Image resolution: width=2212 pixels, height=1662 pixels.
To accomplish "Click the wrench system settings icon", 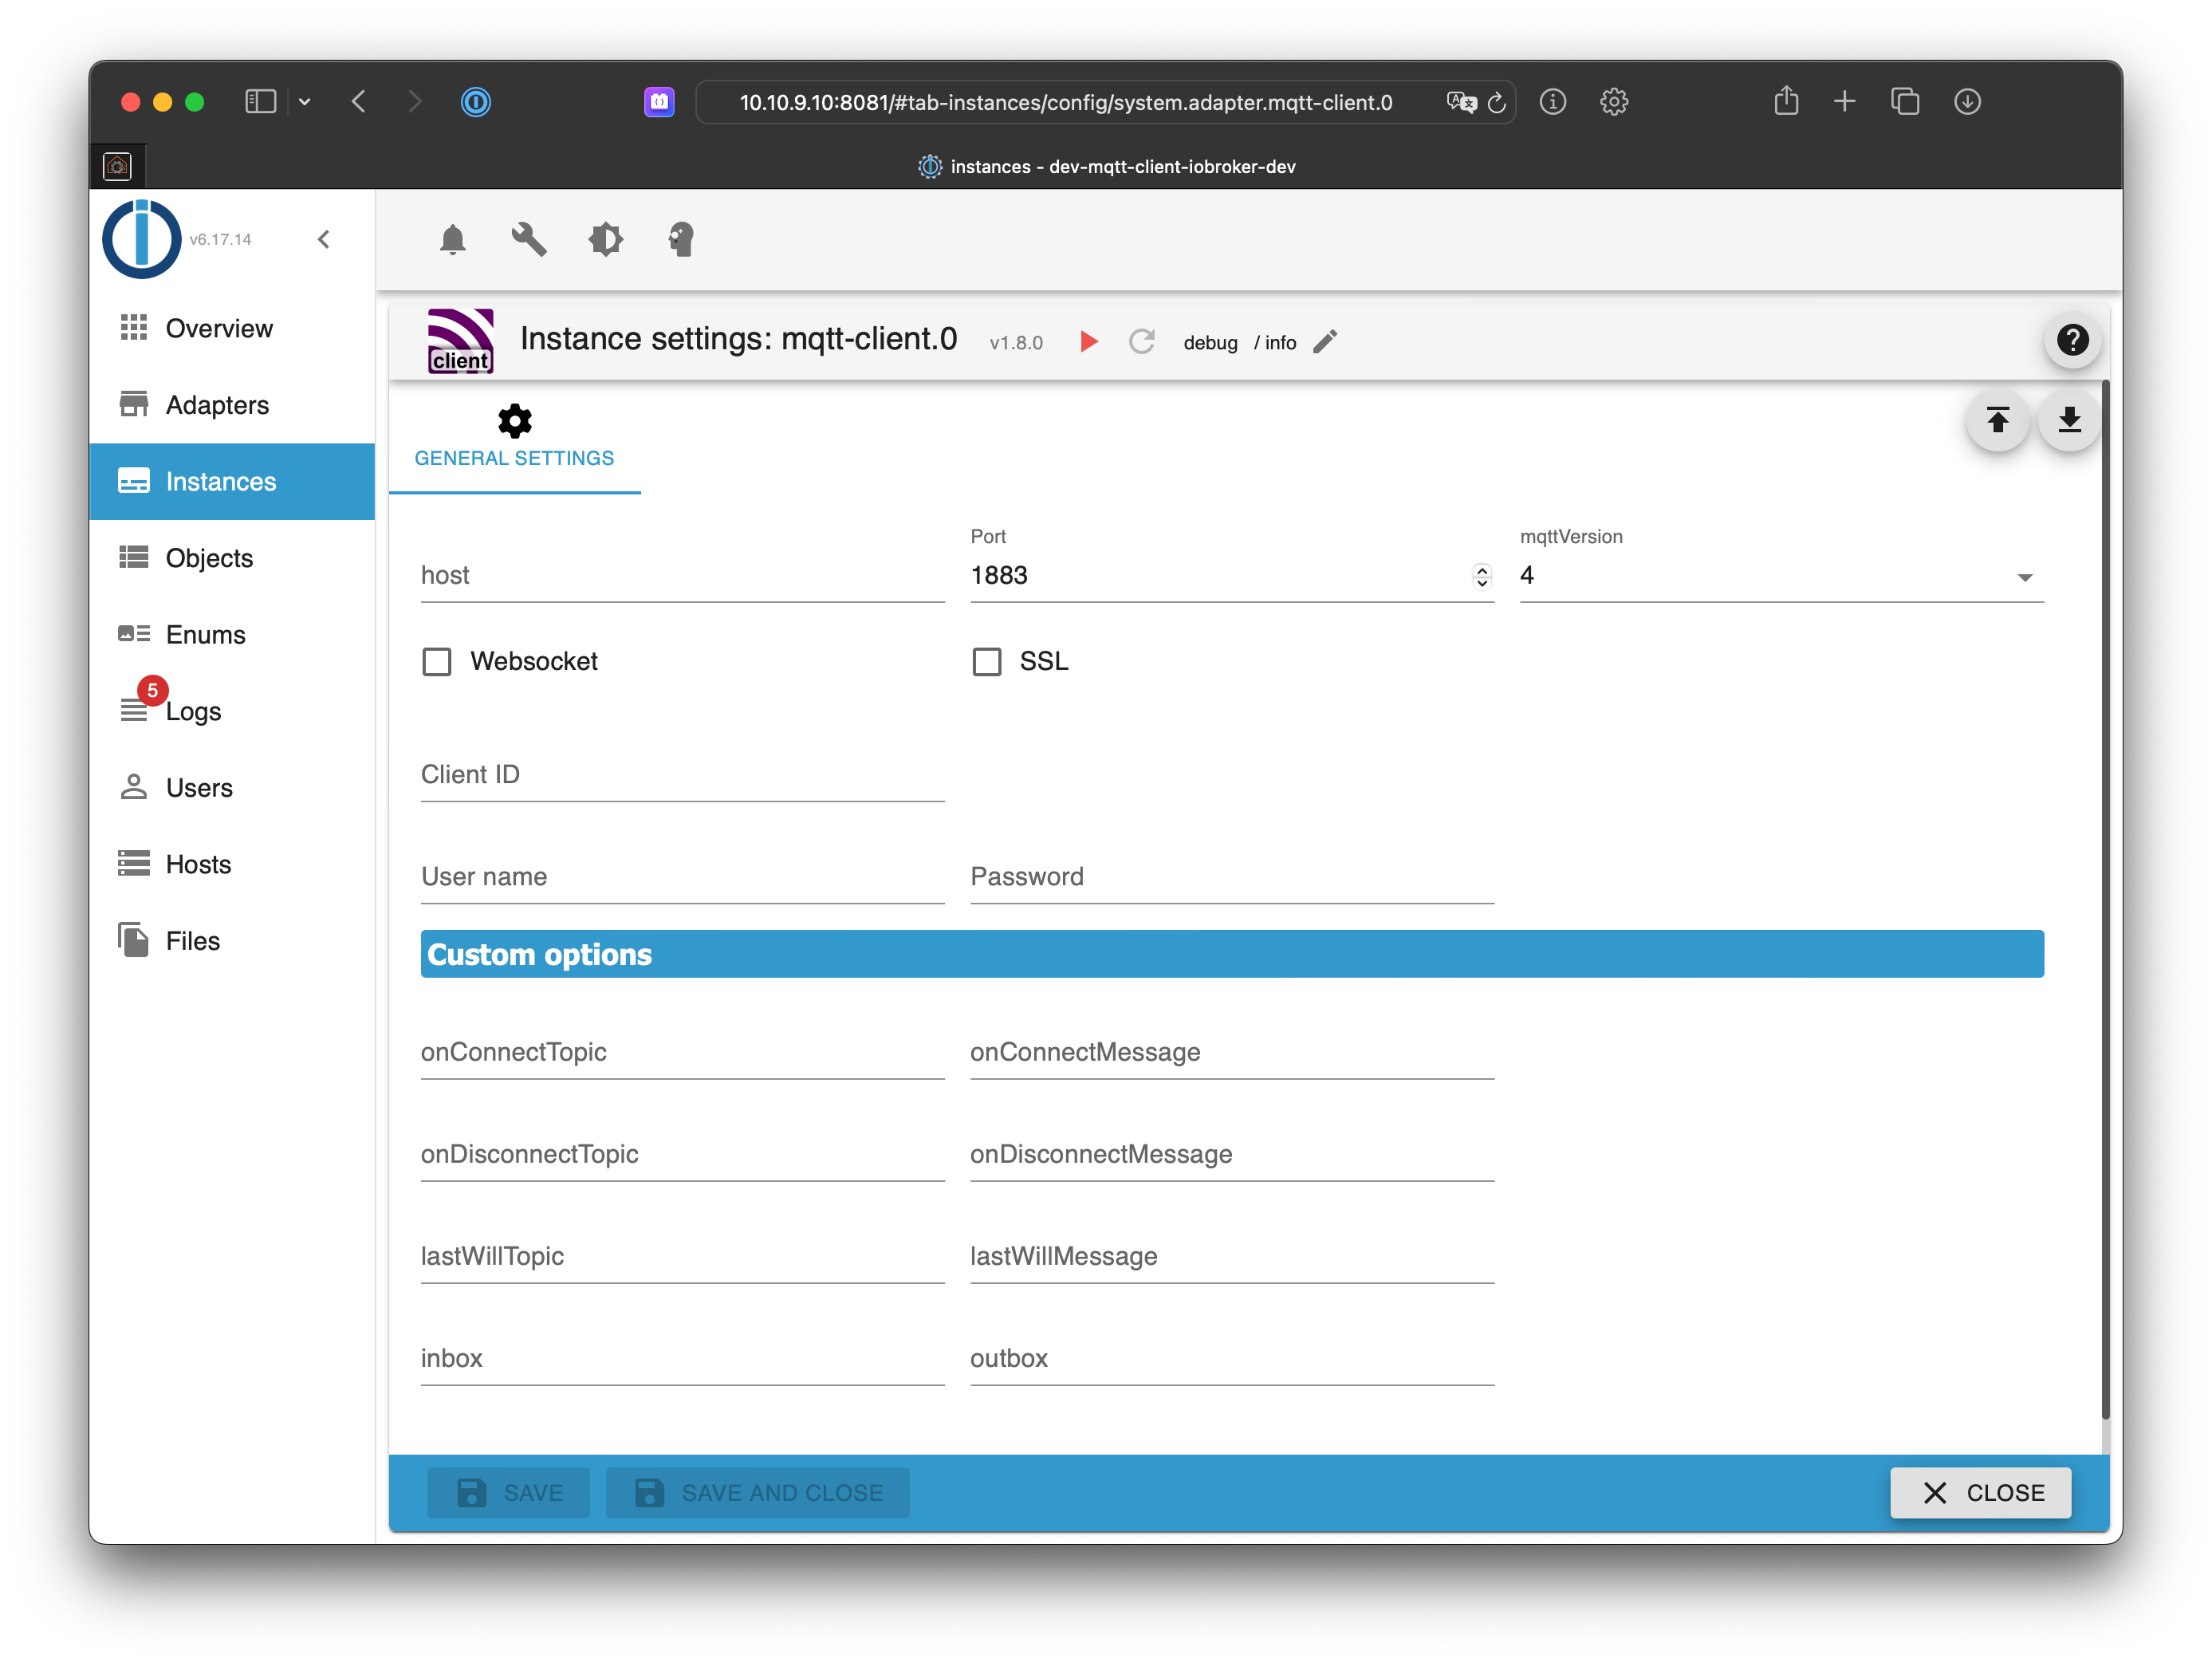I will (x=529, y=240).
